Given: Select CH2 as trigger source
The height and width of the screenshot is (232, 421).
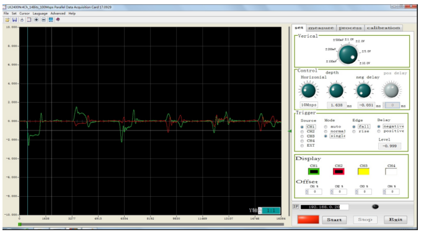Looking at the screenshot, I should point(302,132).
